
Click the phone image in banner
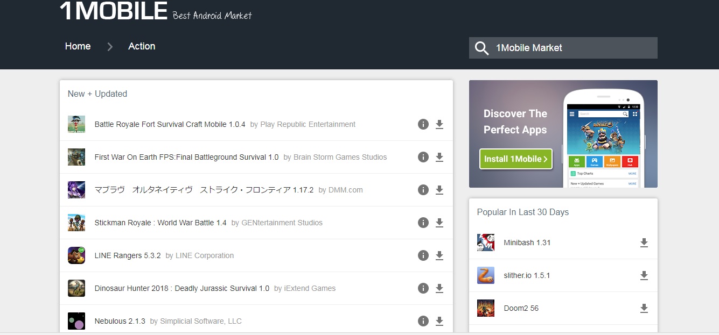point(603,139)
